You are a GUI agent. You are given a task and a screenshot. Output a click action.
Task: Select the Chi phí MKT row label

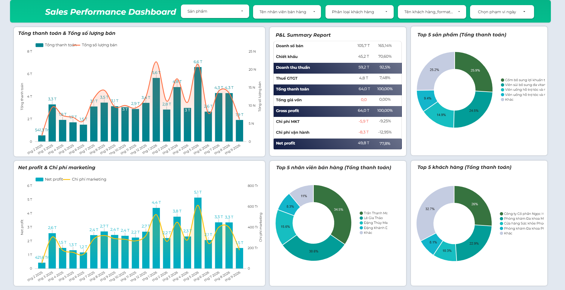click(288, 121)
